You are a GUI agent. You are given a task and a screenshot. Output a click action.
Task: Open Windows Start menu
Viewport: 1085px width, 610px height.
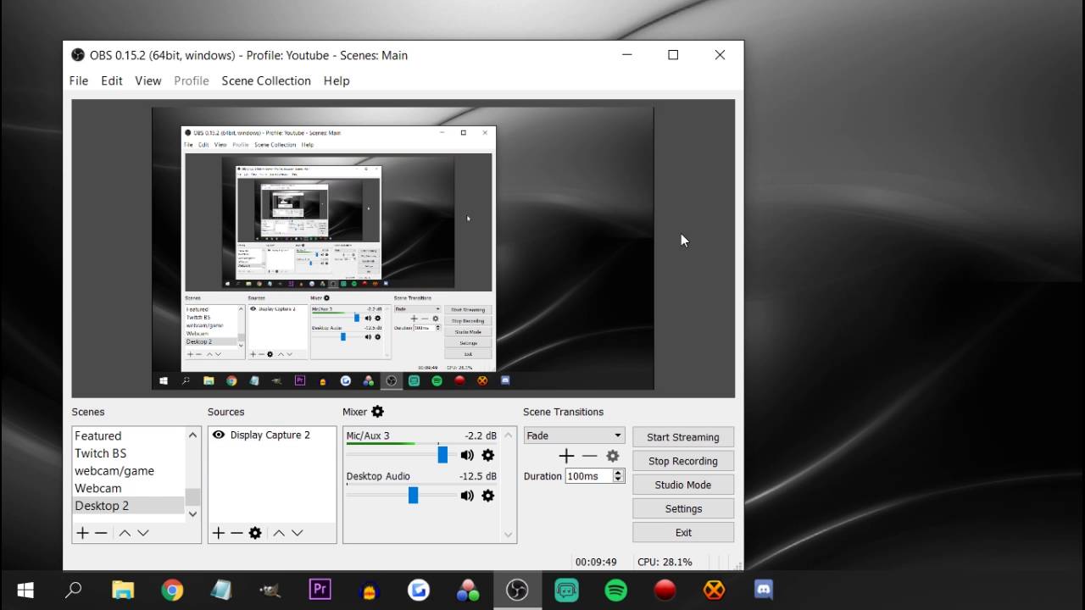tap(25, 590)
